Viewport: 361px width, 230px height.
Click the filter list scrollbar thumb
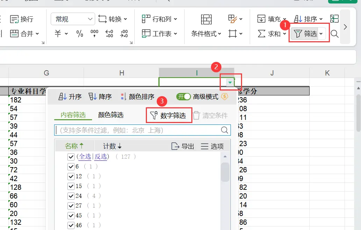point(225,172)
